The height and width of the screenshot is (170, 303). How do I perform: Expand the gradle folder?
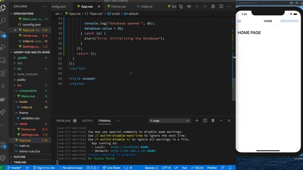click(22, 58)
